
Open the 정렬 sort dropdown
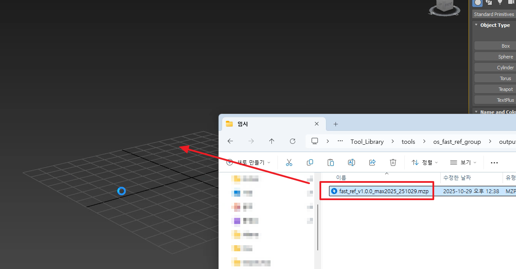[x=424, y=162]
